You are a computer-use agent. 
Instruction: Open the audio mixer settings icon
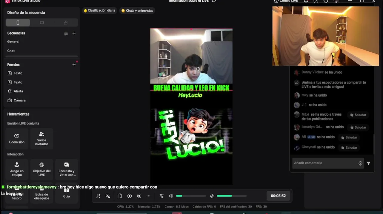[x=161, y=196]
